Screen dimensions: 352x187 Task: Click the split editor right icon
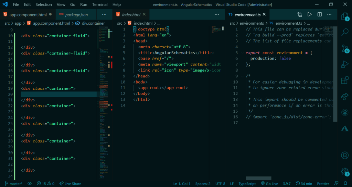320,15
